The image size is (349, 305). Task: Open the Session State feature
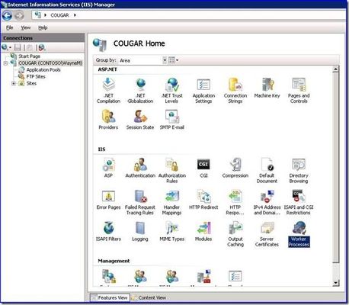pyautogui.click(x=140, y=120)
